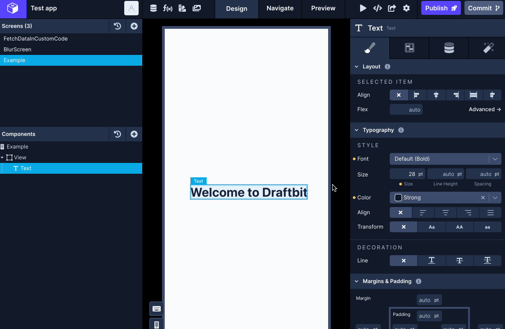The width and height of the screenshot is (505, 329).
Task: Switch to the Styles brush tab
Action: click(x=370, y=48)
